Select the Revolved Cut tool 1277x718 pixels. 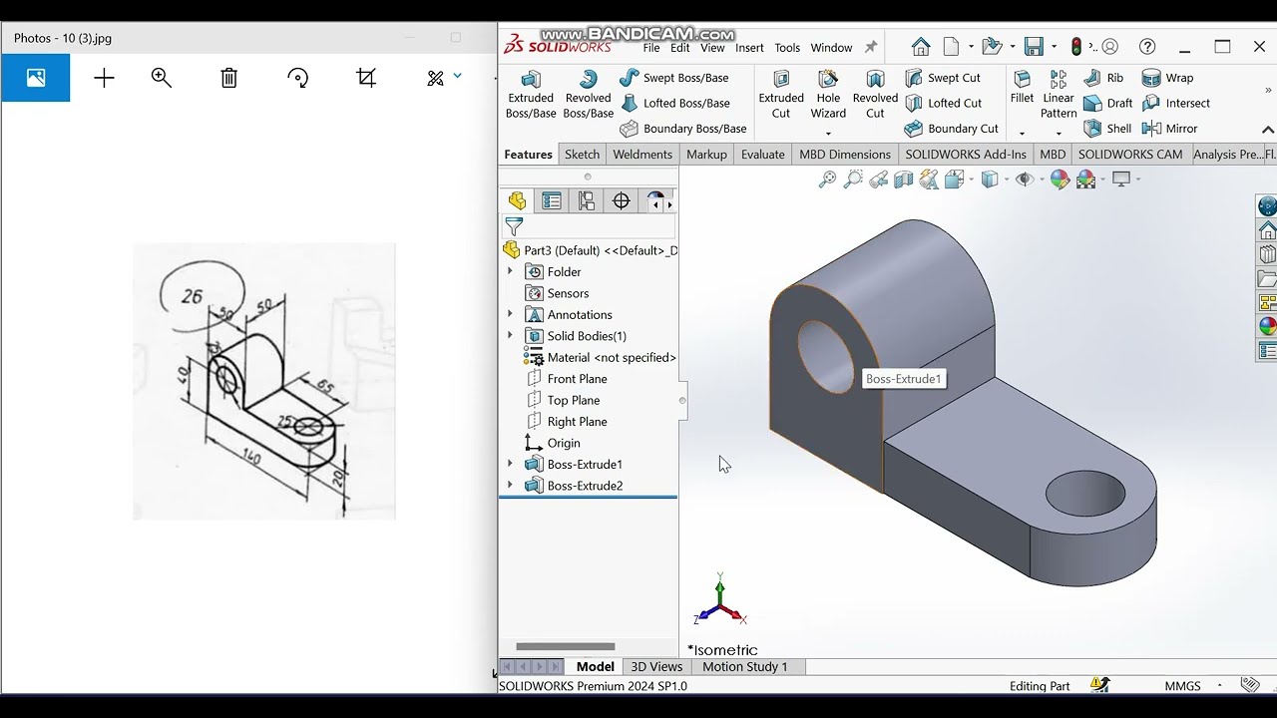875,95
